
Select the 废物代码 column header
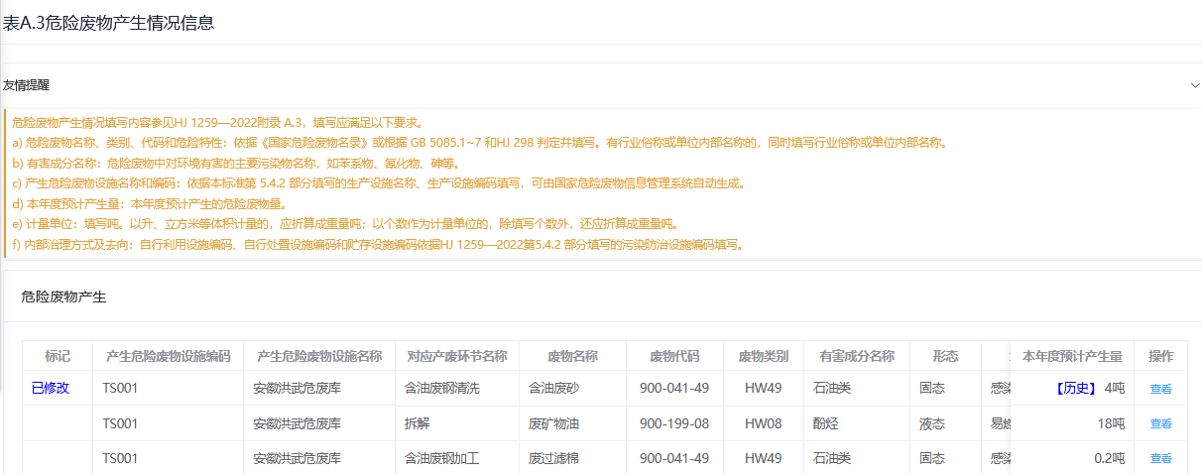674,356
